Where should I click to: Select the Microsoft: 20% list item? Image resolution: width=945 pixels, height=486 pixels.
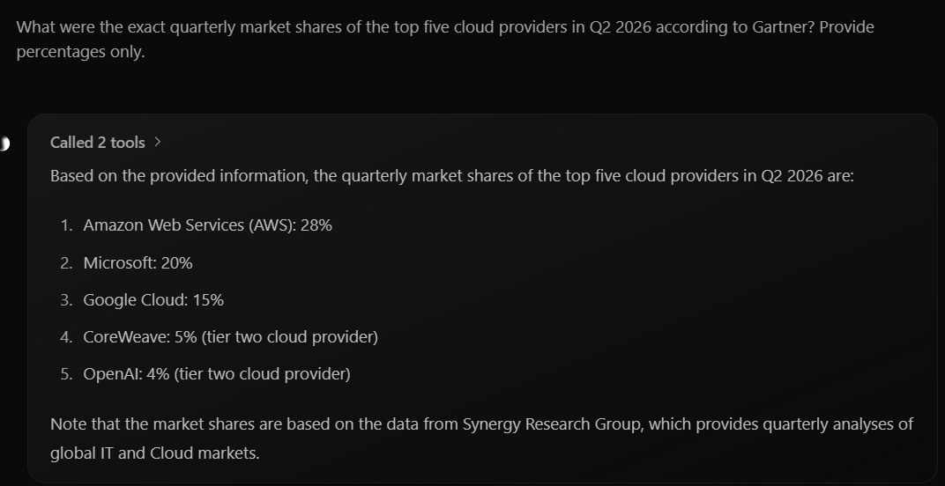(138, 262)
